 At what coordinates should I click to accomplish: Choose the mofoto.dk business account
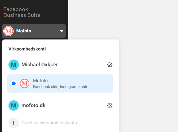pyautogui.click(x=33, y=105)
